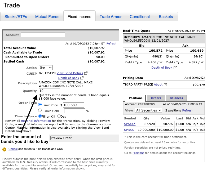
Task: Click account number Z09788205
Action: (146, 104)
